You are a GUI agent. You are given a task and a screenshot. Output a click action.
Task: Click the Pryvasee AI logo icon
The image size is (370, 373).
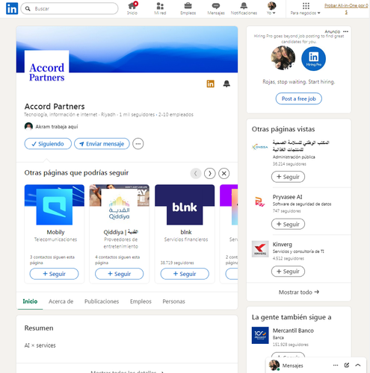[x=260, y=201]
